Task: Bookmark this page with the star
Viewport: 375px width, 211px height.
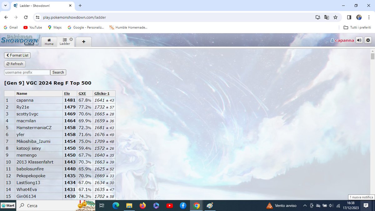Action: [x=335, y=18]
